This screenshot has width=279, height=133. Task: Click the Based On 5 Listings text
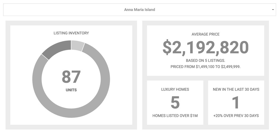(x=206, y=61)
